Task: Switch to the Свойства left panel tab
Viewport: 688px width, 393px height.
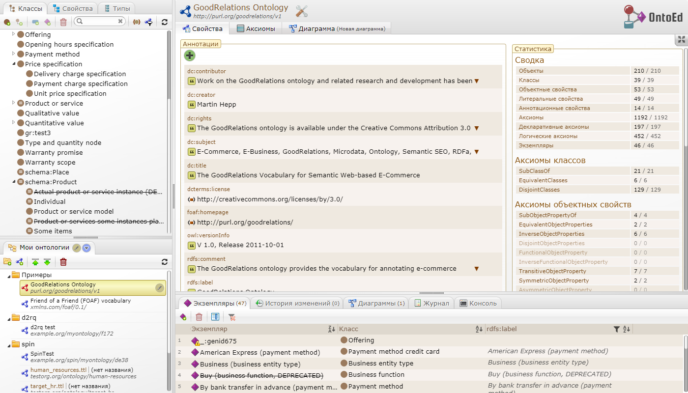Action: click(x=73, y=8)
